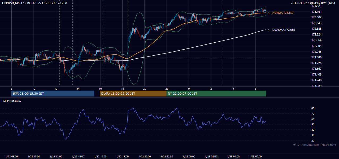The height and width of the screenshot is (159, 339).
Task: Click the HistData.com data source credit
Action: click(315, 145)
